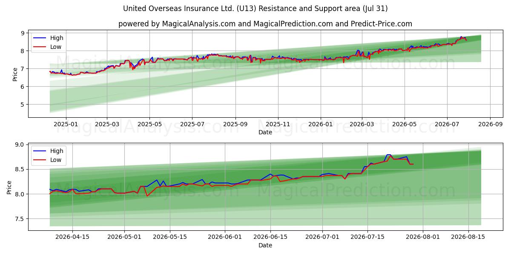Click the '2026-05-15' tick label
The width and height of the screenshot is (511, 255).
click(170, 237)
